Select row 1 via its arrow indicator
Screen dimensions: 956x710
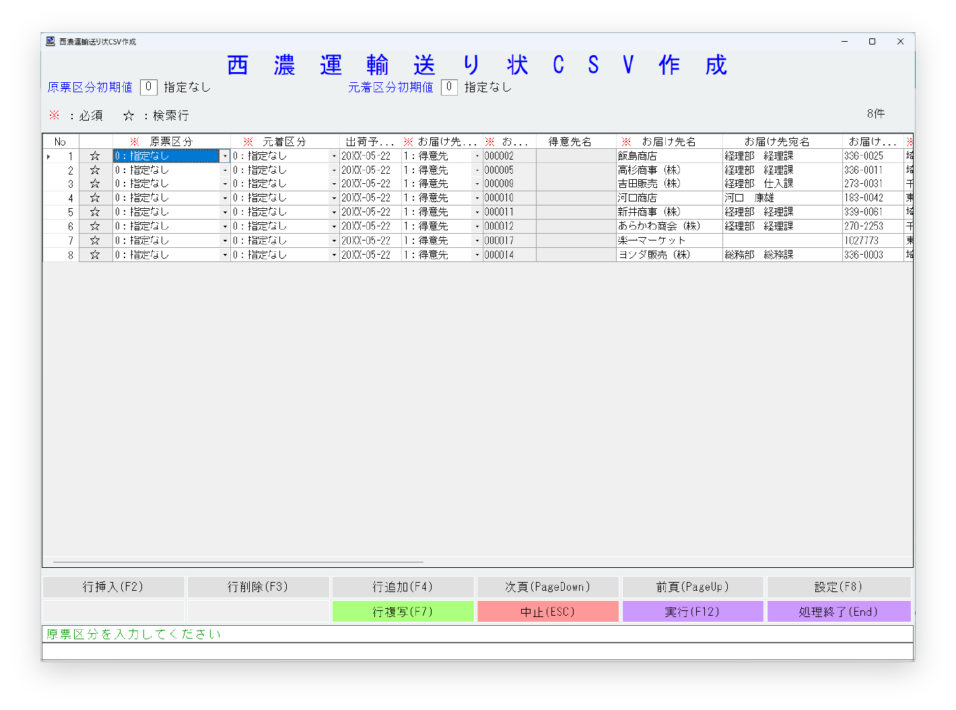coord(48,156)
